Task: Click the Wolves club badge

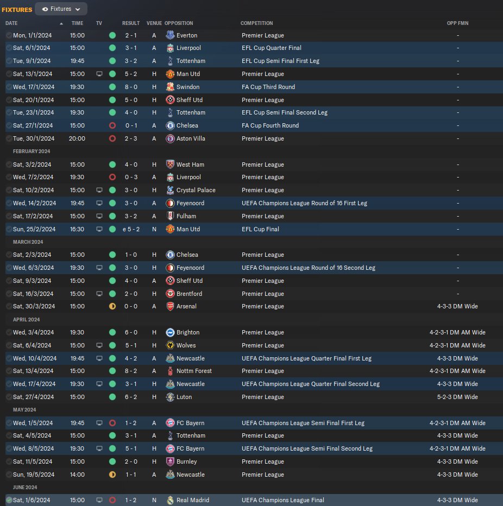Action: click(170, 345)
